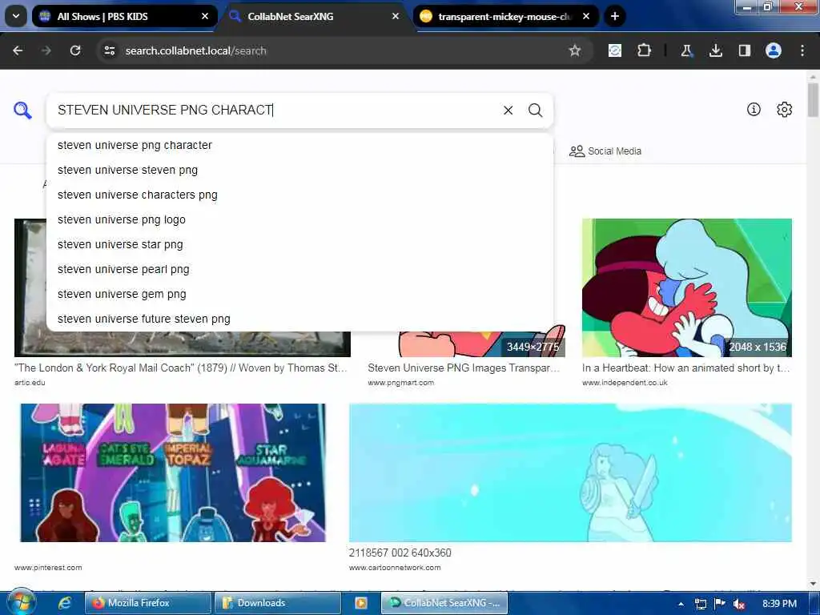Open the info about page icon
This screenshot has height=615, width=820.
coord(754,109)
